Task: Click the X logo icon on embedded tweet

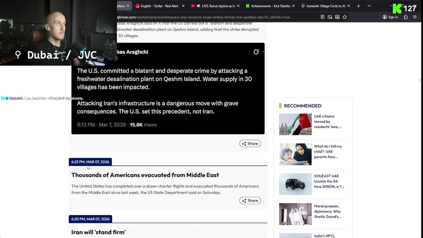Action: (x=256, y=52)
